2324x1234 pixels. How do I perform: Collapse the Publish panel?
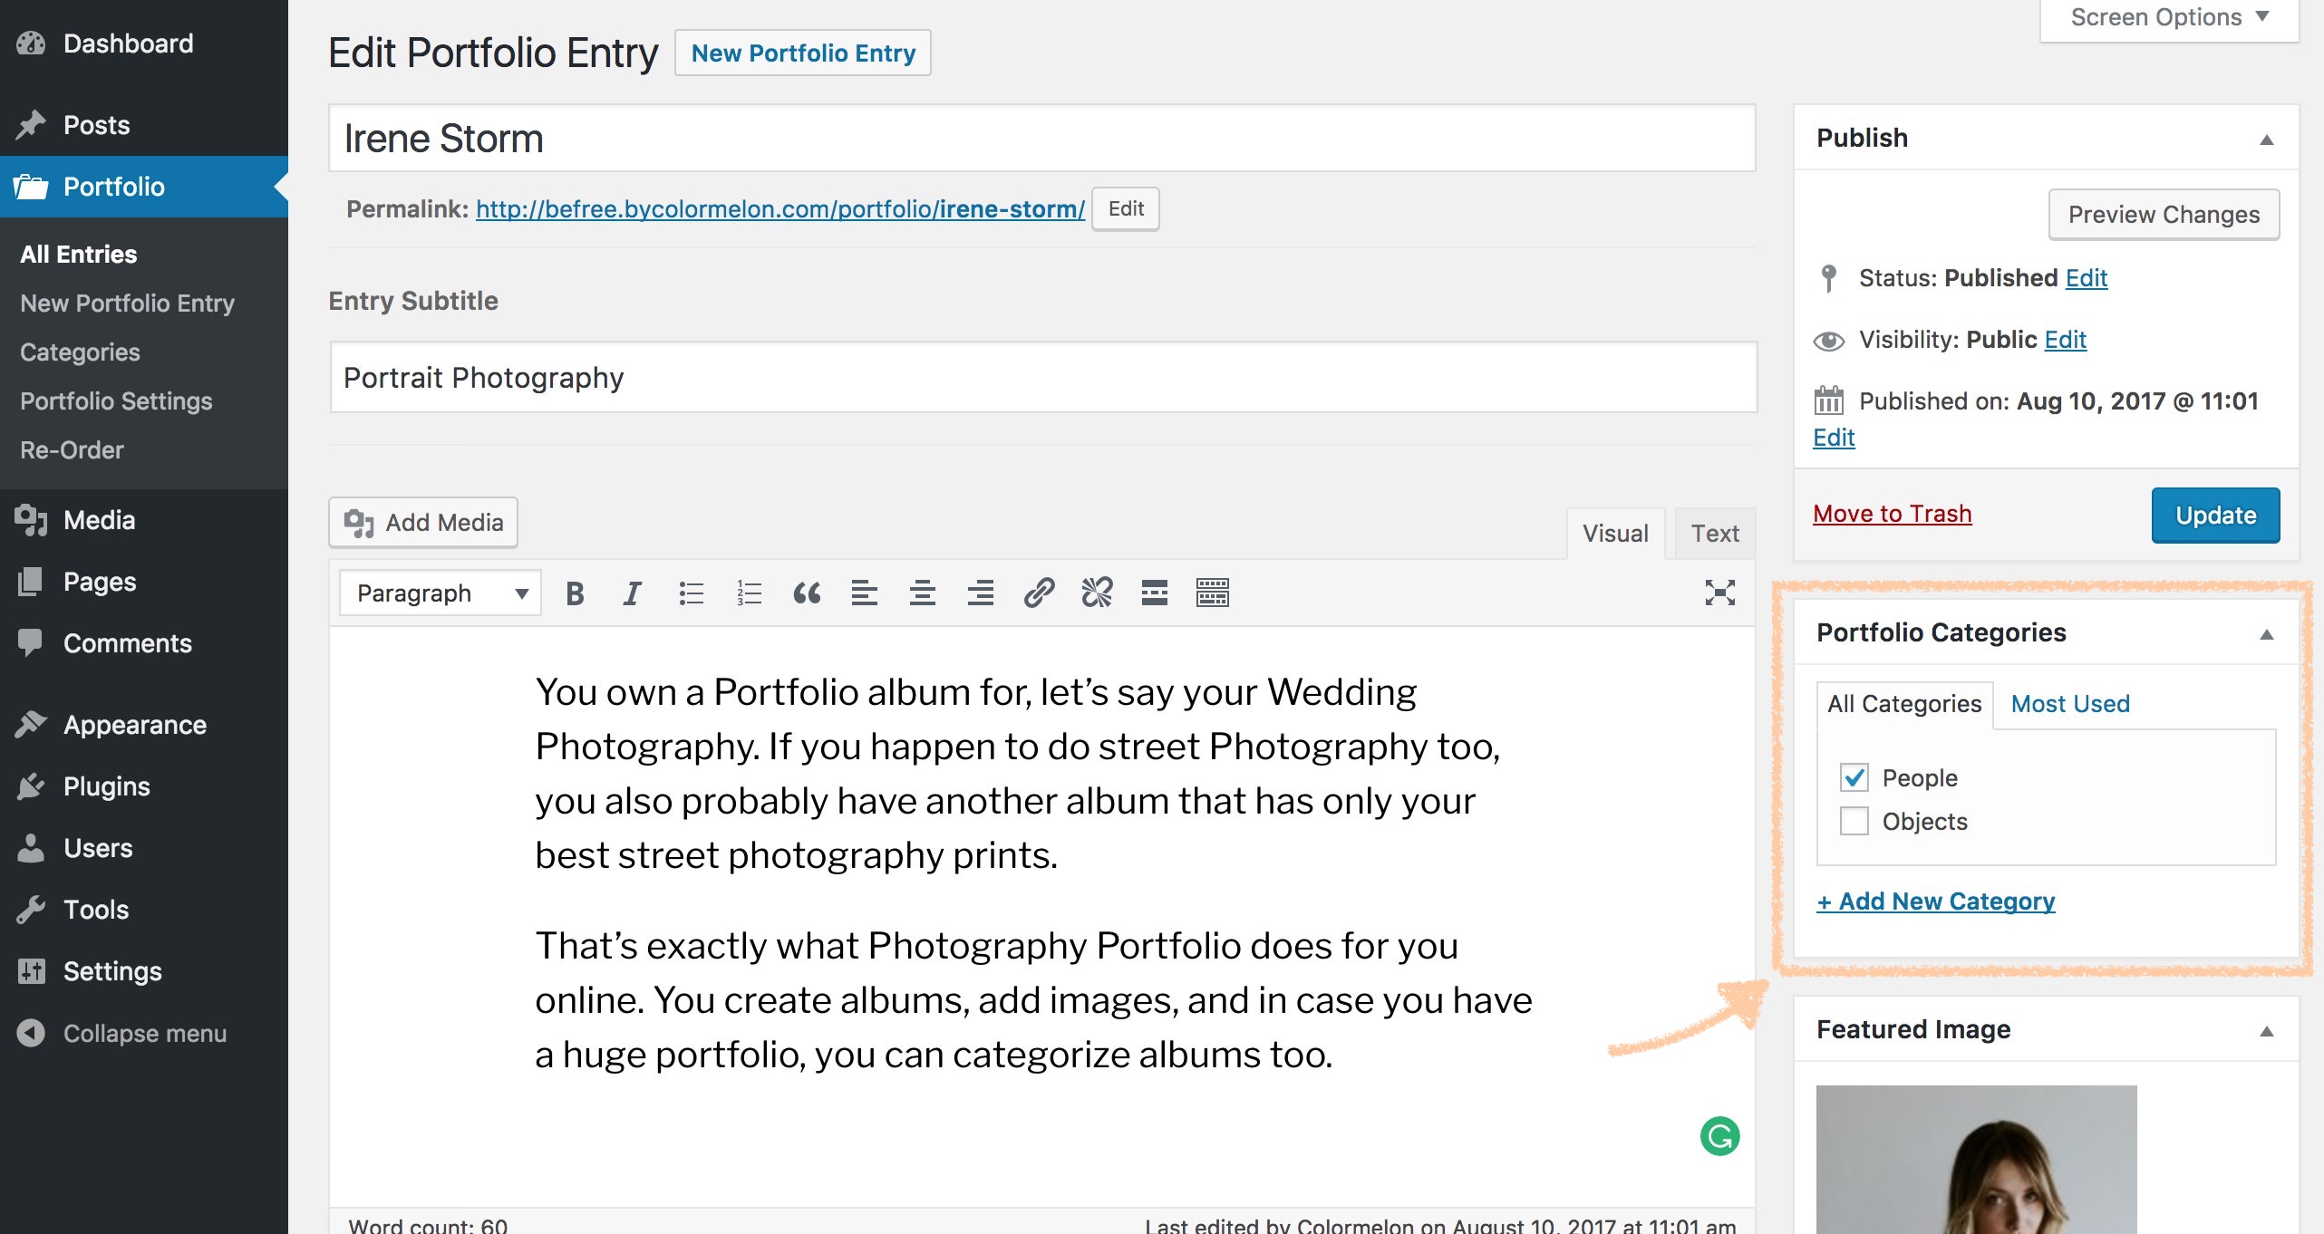pos(2266,139)
